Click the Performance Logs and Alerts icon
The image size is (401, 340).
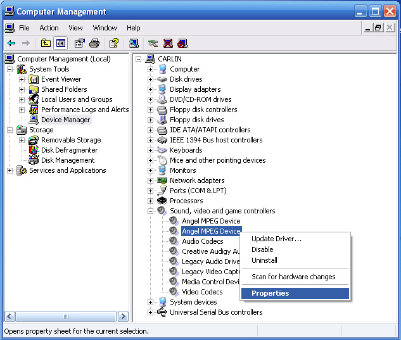[34, 110]
